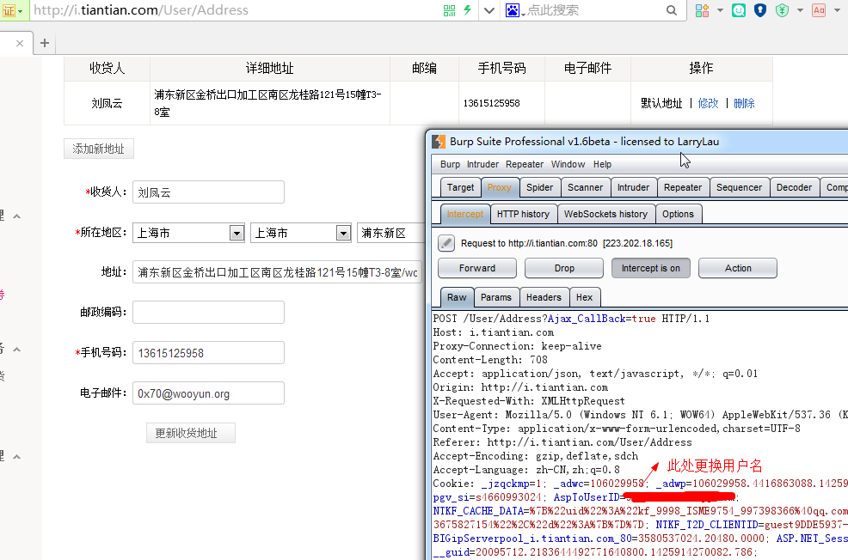Open the proxy Options sub-tab
The width and height of the screenshot is (848, 560).
click(x=678, y=214)
